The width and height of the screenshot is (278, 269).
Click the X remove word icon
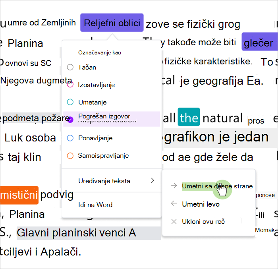[x=174, y=221]
